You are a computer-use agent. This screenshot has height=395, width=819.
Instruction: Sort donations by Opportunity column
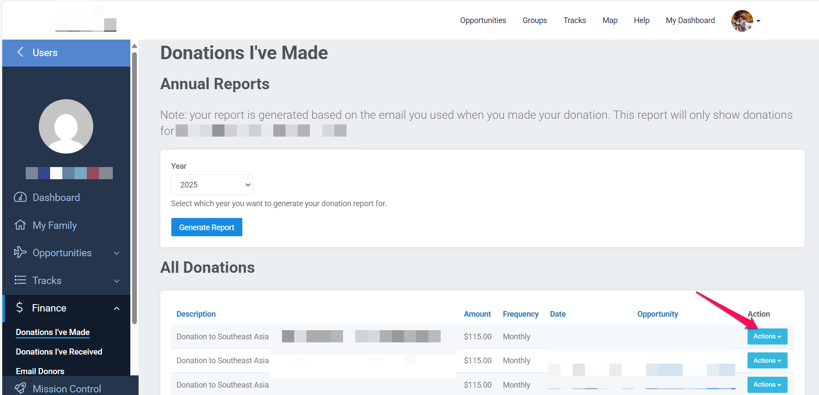[x=658, y=314]
